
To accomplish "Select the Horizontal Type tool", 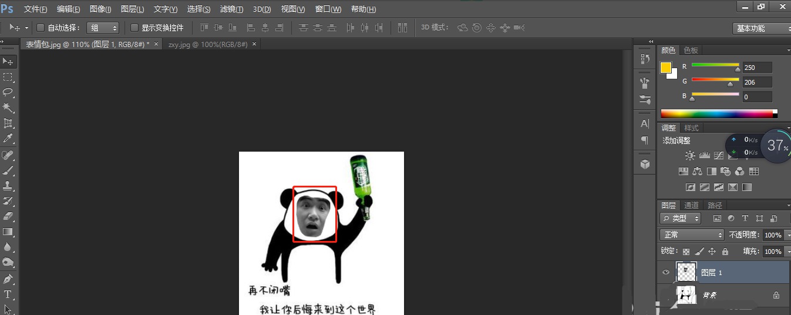I will tap(8, 294).
